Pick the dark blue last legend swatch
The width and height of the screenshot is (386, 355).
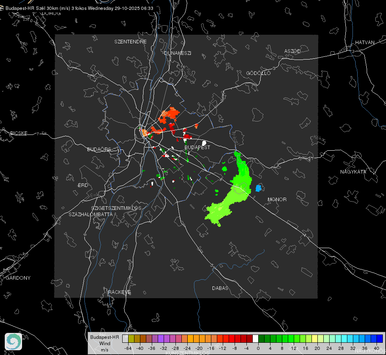coord(380,338)
